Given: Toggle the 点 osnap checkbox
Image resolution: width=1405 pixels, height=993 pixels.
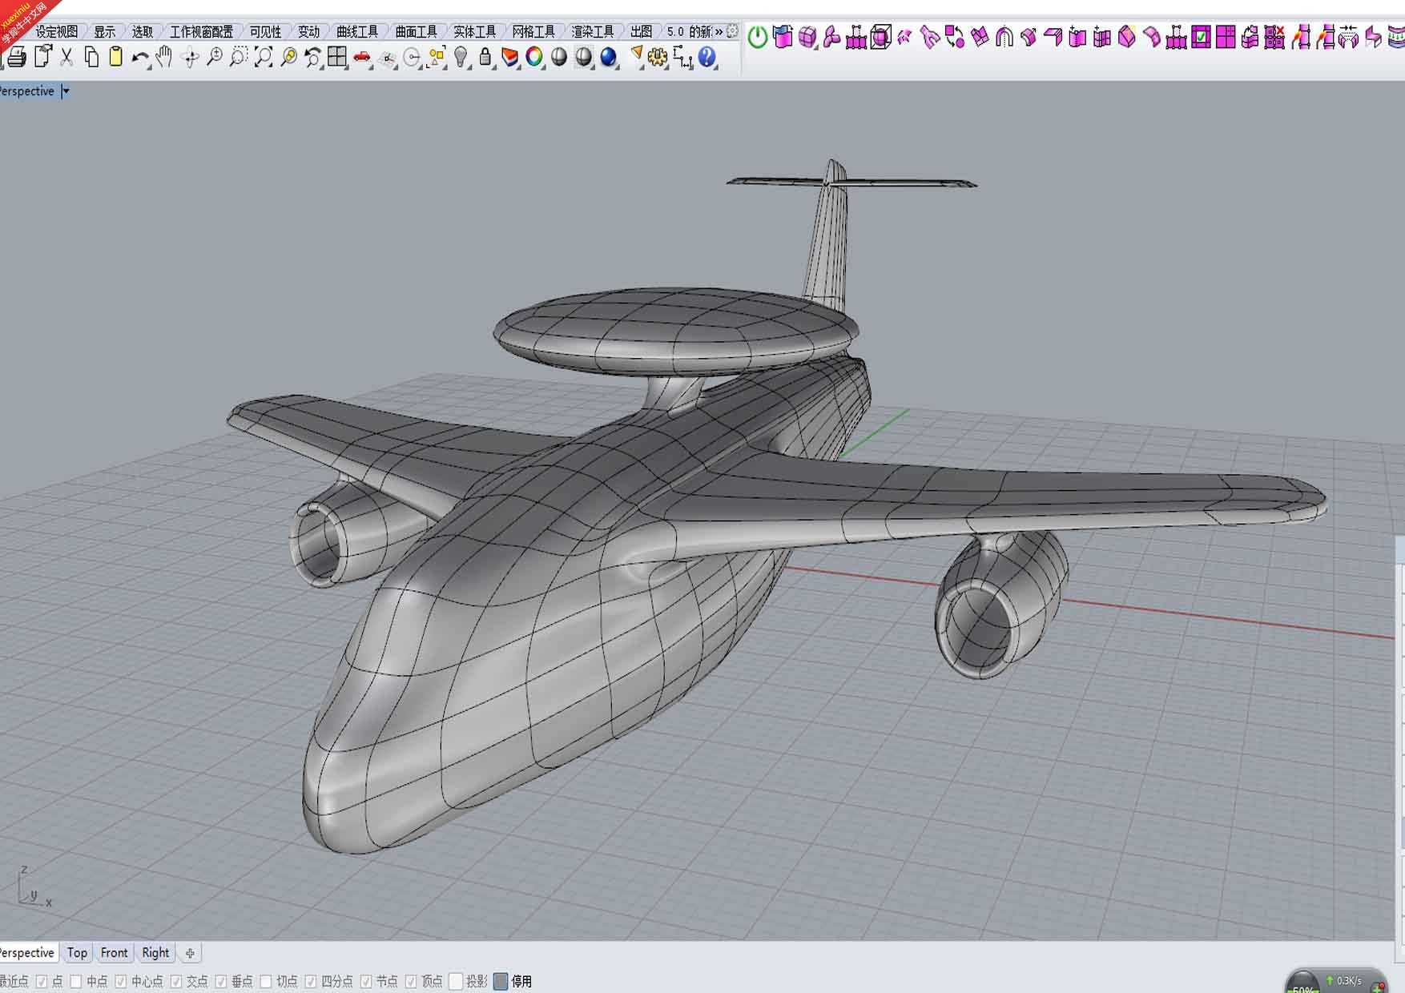Looking at the screenshot, I should (x=42, y=981).
